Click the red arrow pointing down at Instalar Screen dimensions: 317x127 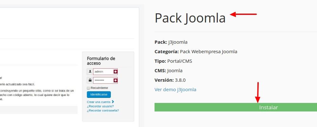[x=257, y=92]
